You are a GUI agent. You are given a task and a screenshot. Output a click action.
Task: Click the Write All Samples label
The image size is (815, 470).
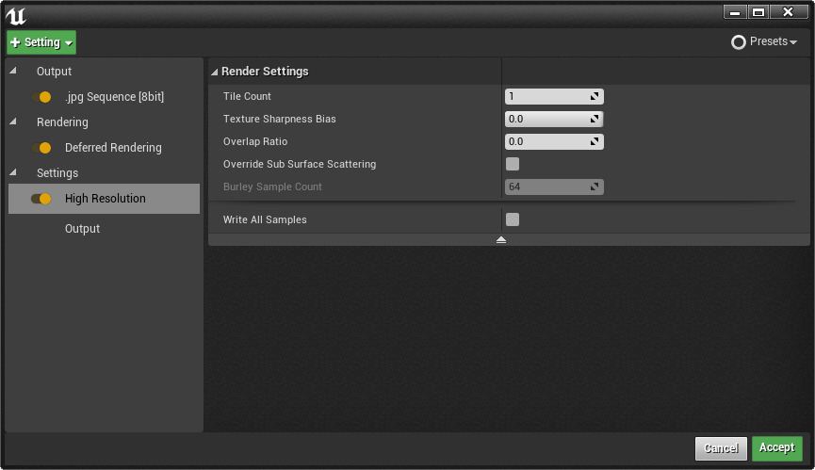tap(265, 219)
